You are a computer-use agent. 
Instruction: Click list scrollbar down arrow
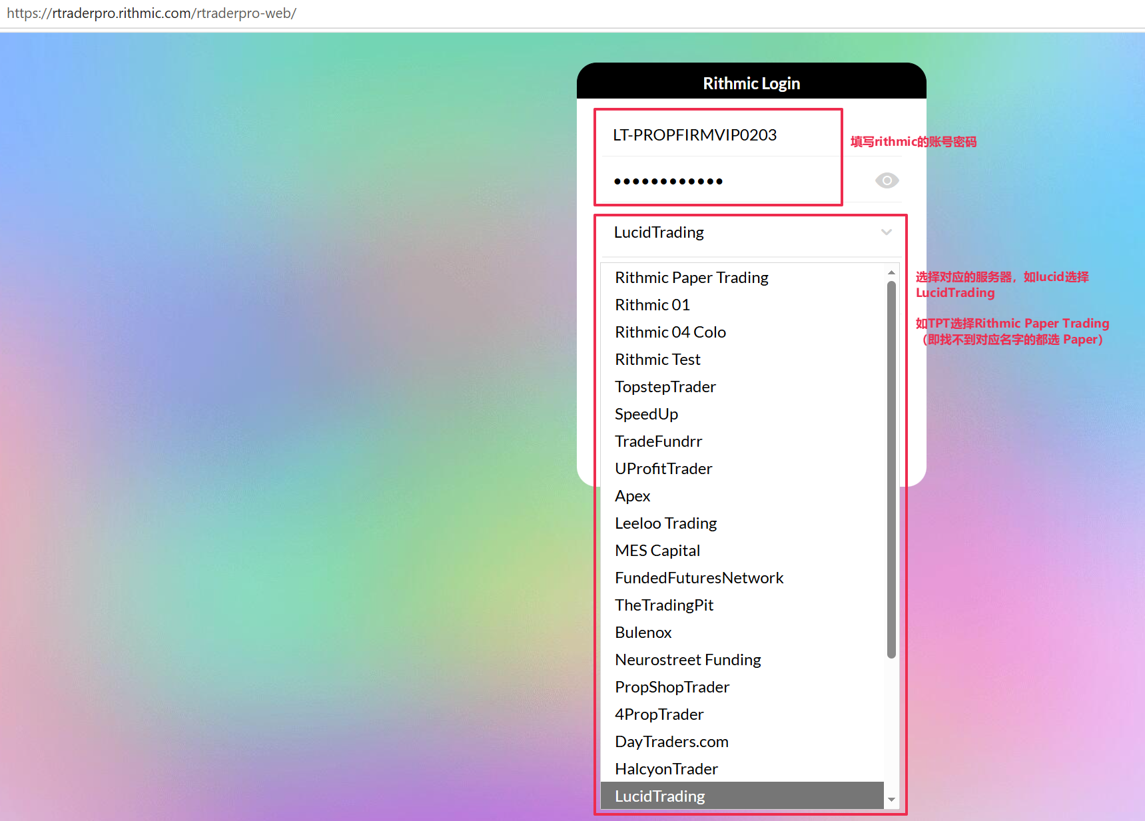891,800
